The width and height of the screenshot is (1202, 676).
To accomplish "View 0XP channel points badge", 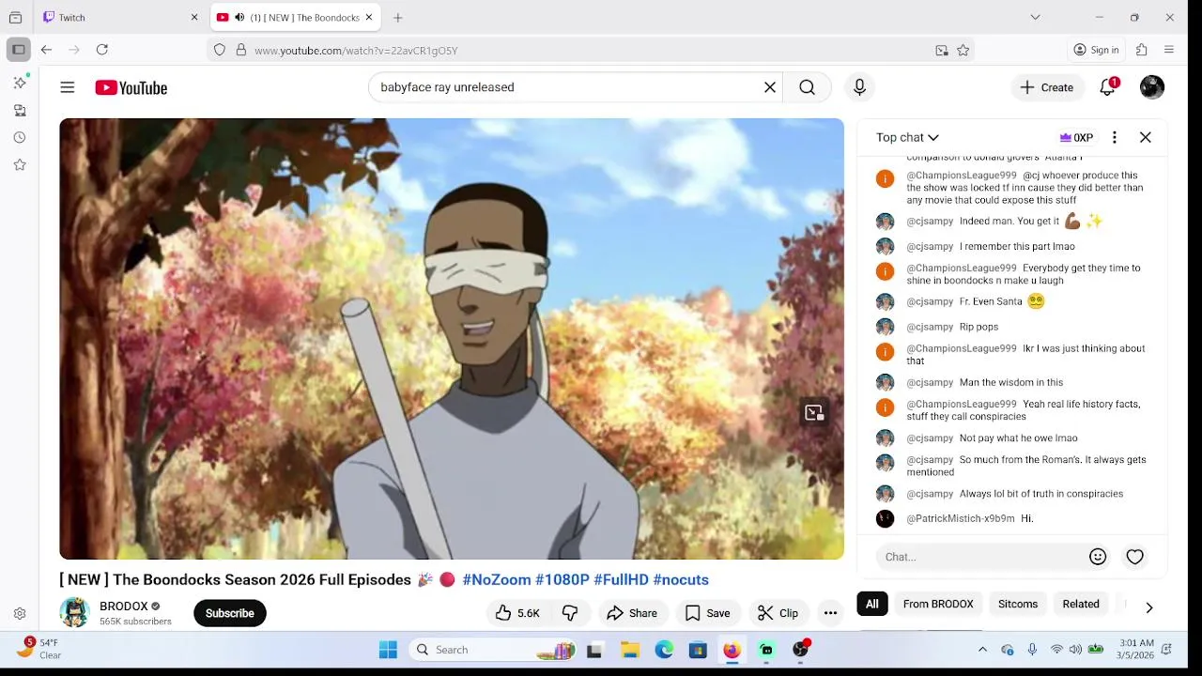I will (x=1076, y=137).
